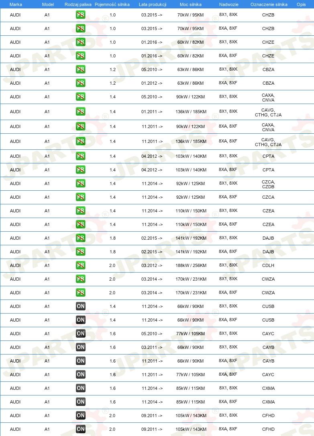Click the PB petrol icon in the CWZA 8X1, 8XK row

pos(81,279)
